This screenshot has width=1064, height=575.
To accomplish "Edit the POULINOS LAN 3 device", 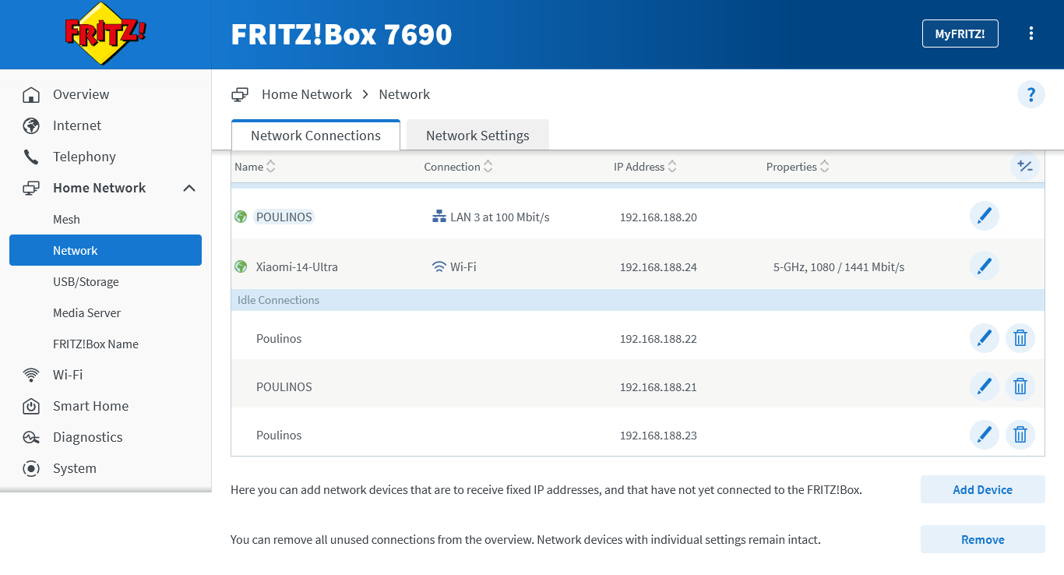I will point(985,216).
